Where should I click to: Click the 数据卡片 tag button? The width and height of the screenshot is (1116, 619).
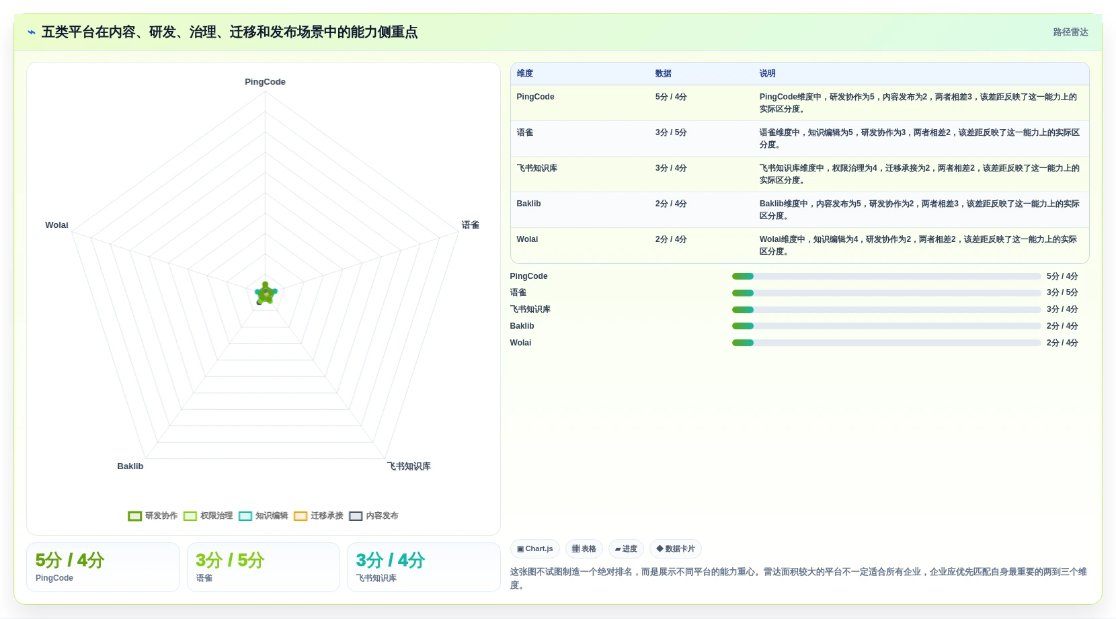pyautogui.click(x=676, y=549)
